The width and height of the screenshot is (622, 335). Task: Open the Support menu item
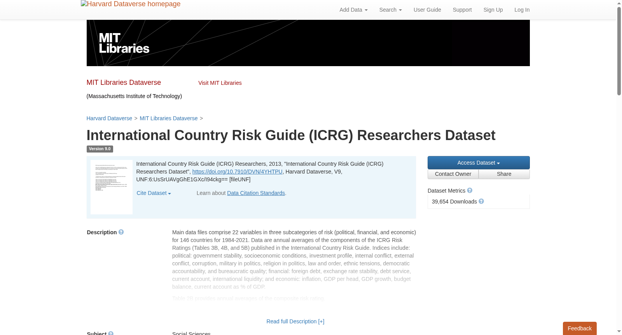462,10
